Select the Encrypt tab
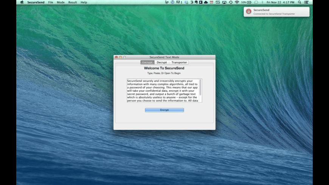The image size is (329, 185). tap(147, 62)
